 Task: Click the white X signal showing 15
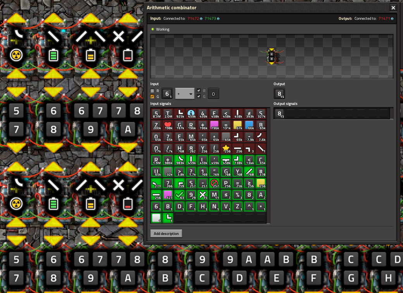(x=203, y=195)
